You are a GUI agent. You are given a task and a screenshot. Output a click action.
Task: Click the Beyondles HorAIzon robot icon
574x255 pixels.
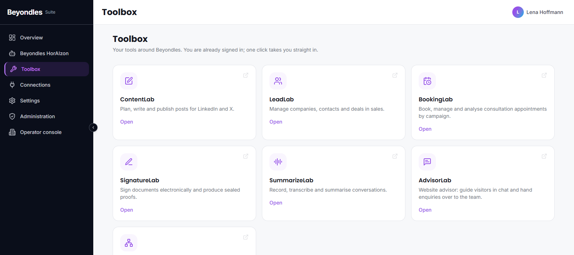pyautogui.click(x=12, y=53)
